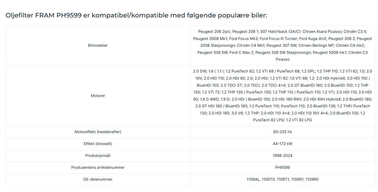Click the Bilmodeller row label
This screenshot has height=192, width=378.
coord(98,45)
